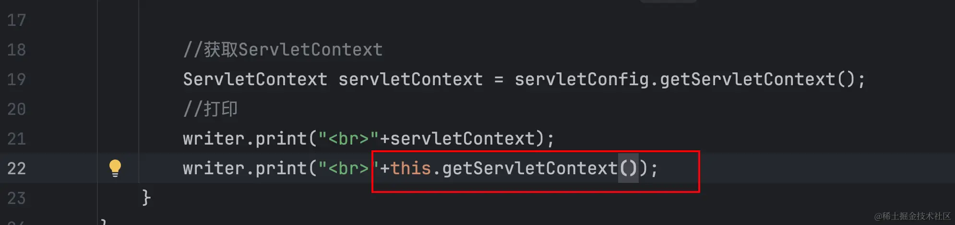Click the ServletContext type name on line 19

255,79
